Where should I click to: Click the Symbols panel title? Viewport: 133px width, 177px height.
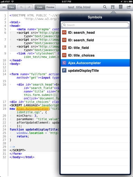[x=95, y=17]
